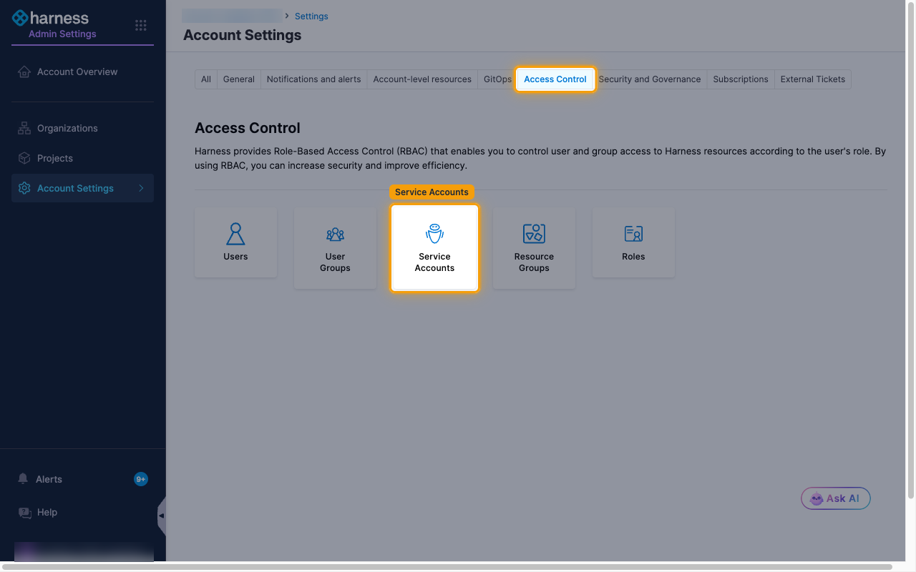Click the Settings breadcrumb link
The width and height of the screenshot is (916, 572).
[311, 16]
